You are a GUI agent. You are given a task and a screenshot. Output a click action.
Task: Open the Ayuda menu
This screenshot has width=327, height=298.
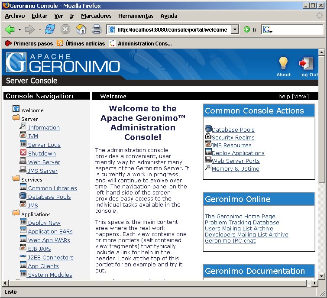click(169, 16)
